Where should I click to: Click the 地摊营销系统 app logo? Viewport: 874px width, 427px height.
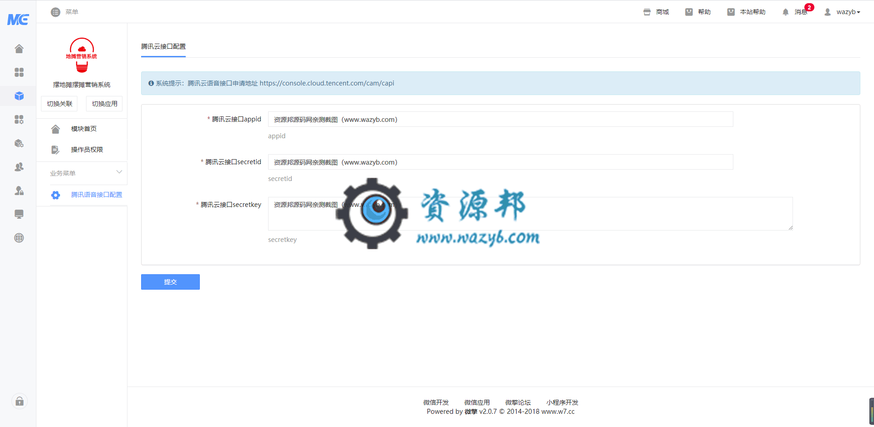coord(82,55)
